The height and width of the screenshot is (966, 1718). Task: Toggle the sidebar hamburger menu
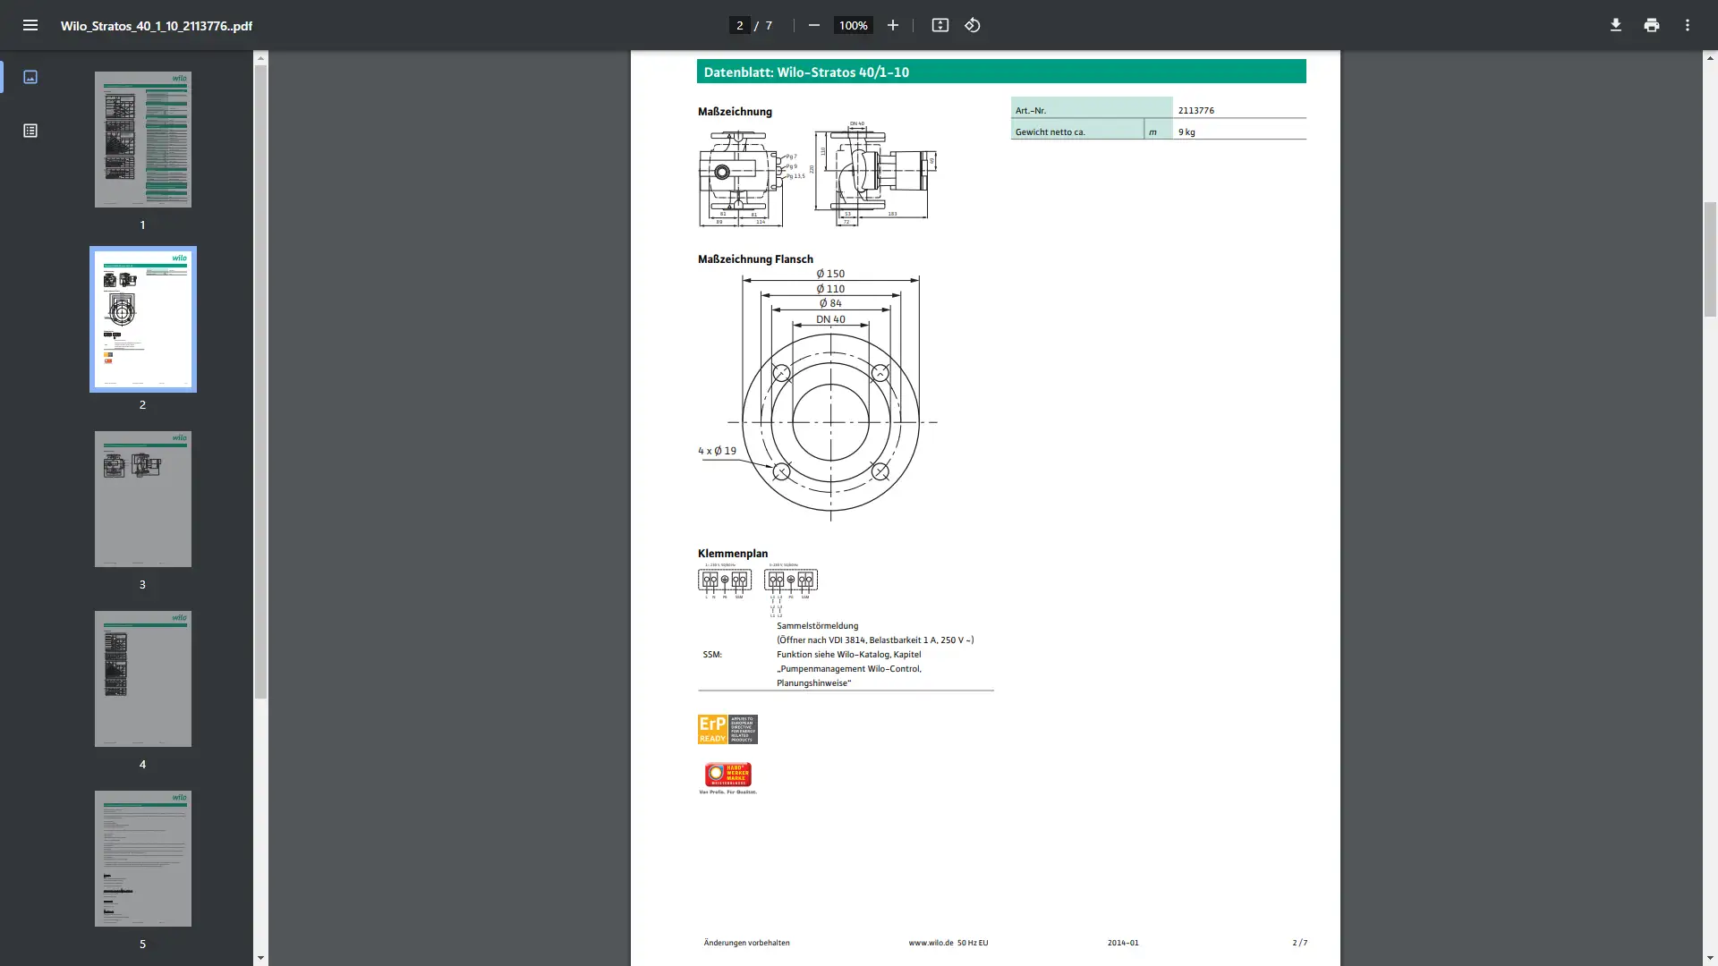click(30, 25)
